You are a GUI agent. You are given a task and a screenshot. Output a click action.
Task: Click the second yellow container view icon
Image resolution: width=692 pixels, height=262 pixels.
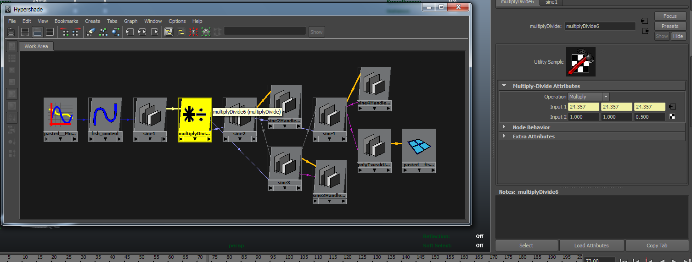click(x=181, y=32)
